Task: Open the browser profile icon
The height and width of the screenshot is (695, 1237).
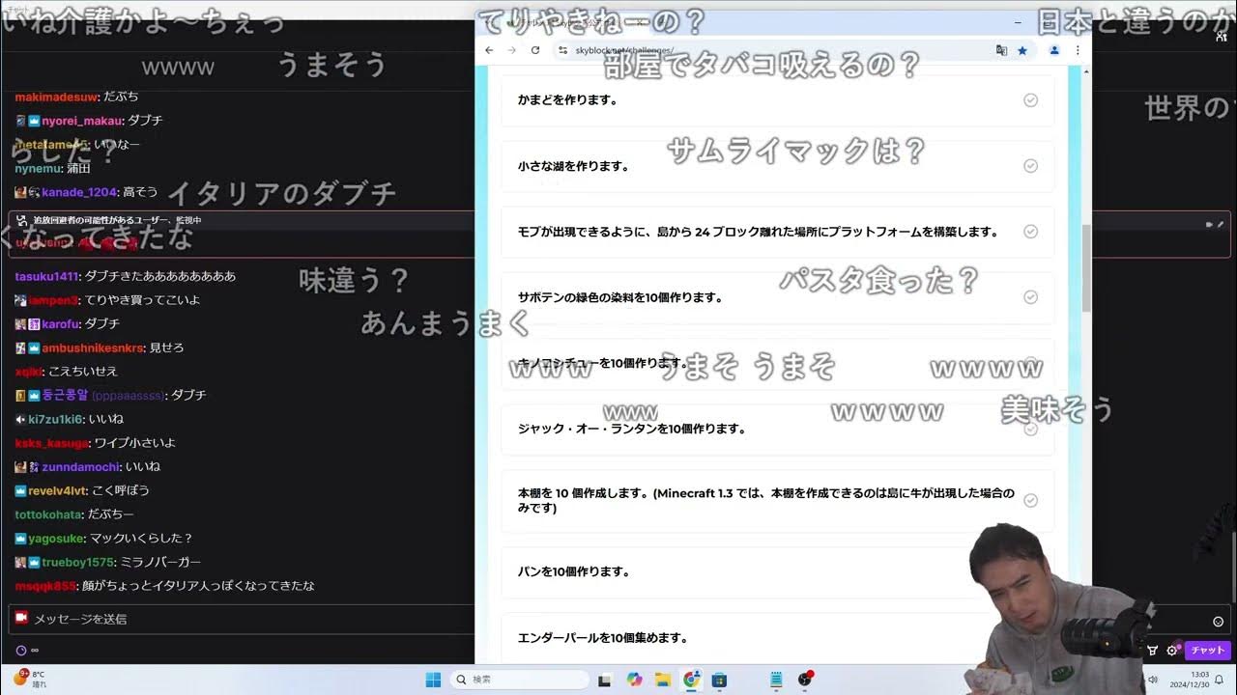Action: click(1054, 50)
